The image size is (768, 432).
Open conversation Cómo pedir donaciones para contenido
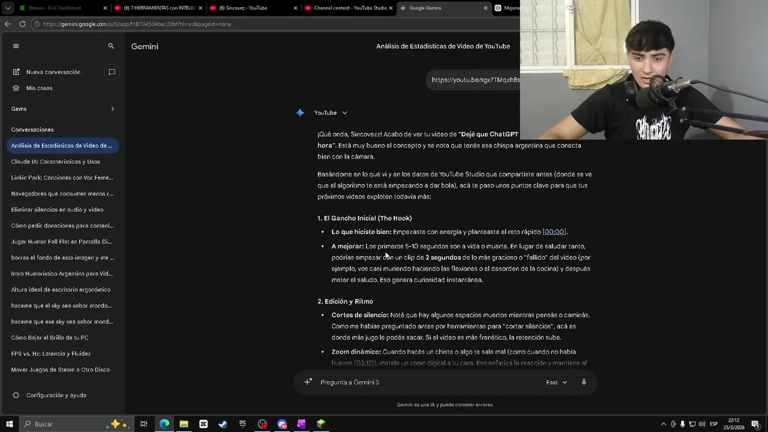pos(63,226)
